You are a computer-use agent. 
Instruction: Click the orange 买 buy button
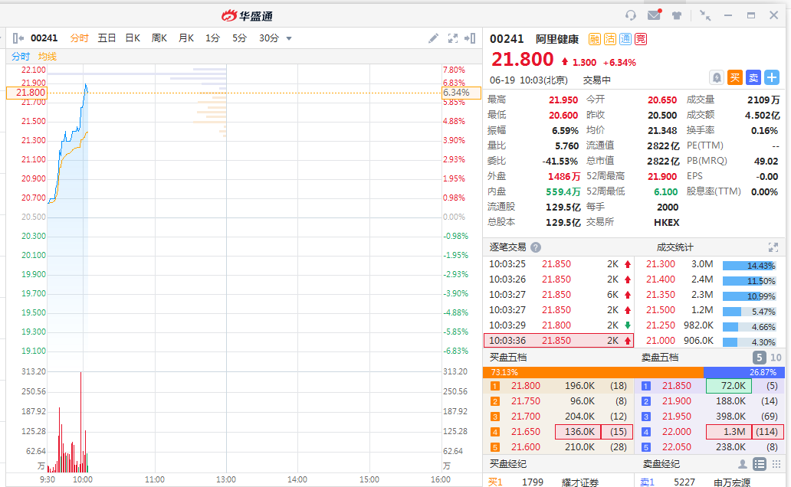coord(735,77)
